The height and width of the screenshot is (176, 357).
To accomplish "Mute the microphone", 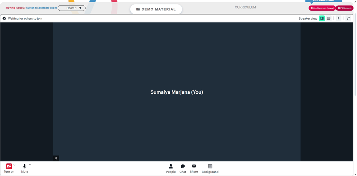I will [25, 168].
